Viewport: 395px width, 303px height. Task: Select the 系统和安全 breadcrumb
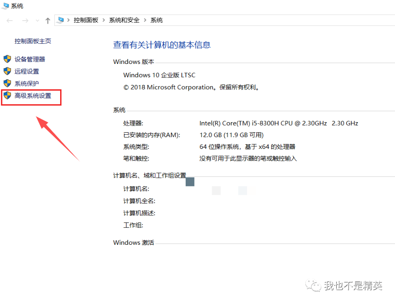point(124,20)
